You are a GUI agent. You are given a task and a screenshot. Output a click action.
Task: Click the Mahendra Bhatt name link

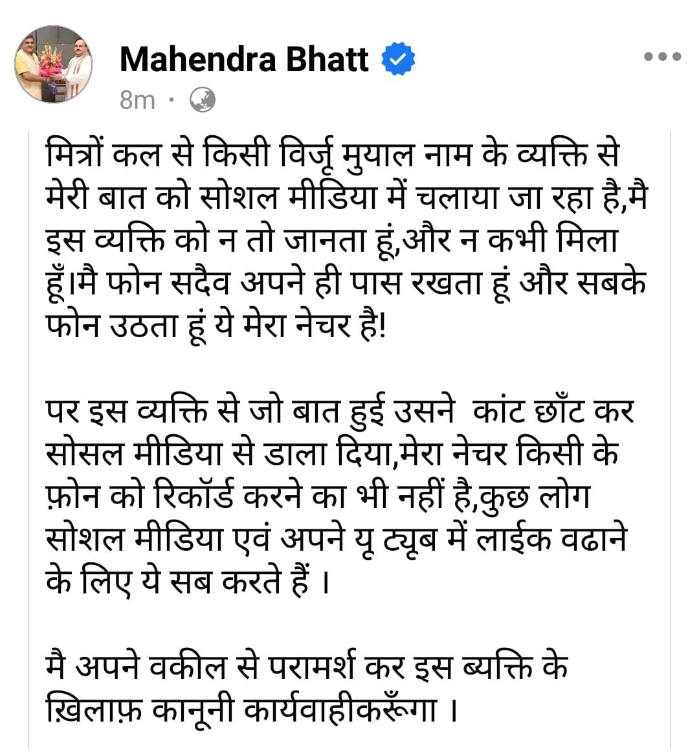[x=244, y=60]
